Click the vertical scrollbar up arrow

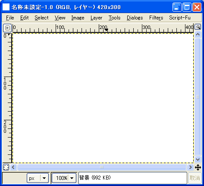(198, 35)
